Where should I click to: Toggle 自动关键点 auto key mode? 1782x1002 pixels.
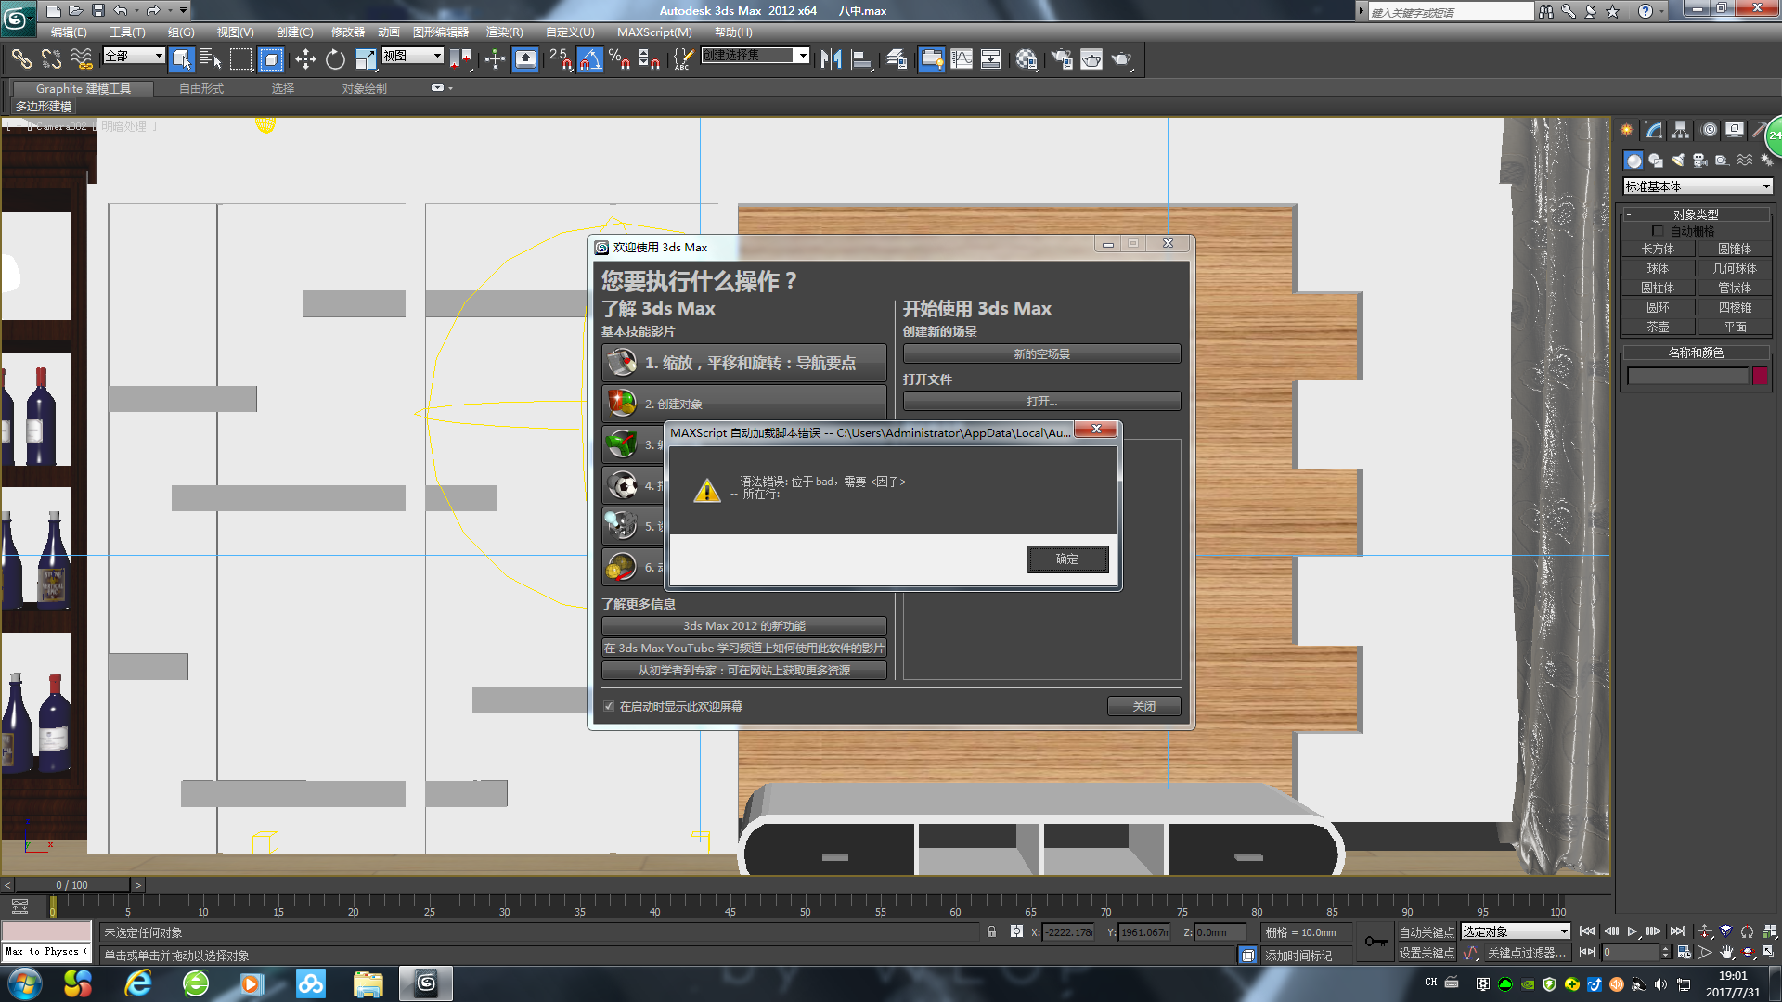click(x=1427, y=932)
